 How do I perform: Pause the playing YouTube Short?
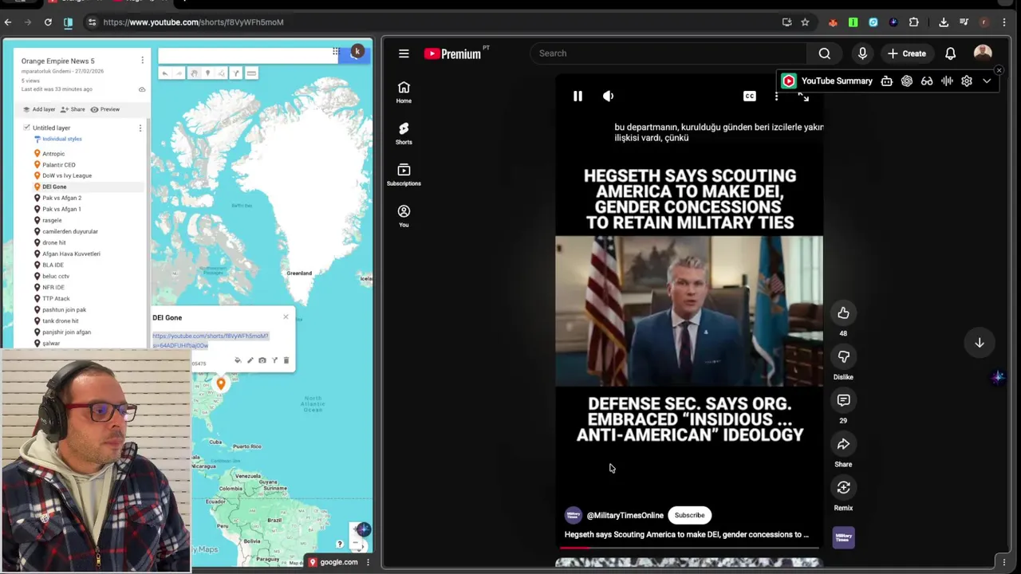pos(578,96)
